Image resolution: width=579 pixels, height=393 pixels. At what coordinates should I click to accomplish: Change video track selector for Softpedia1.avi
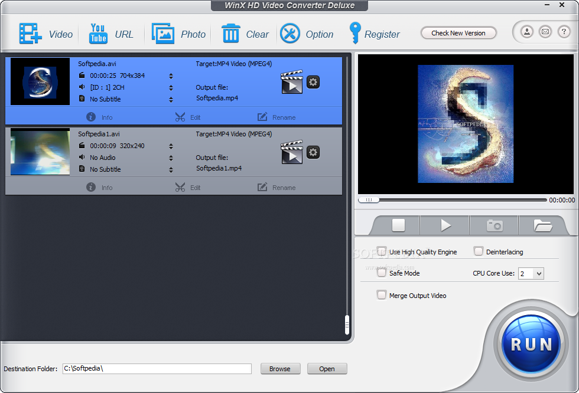click(171, 146)
